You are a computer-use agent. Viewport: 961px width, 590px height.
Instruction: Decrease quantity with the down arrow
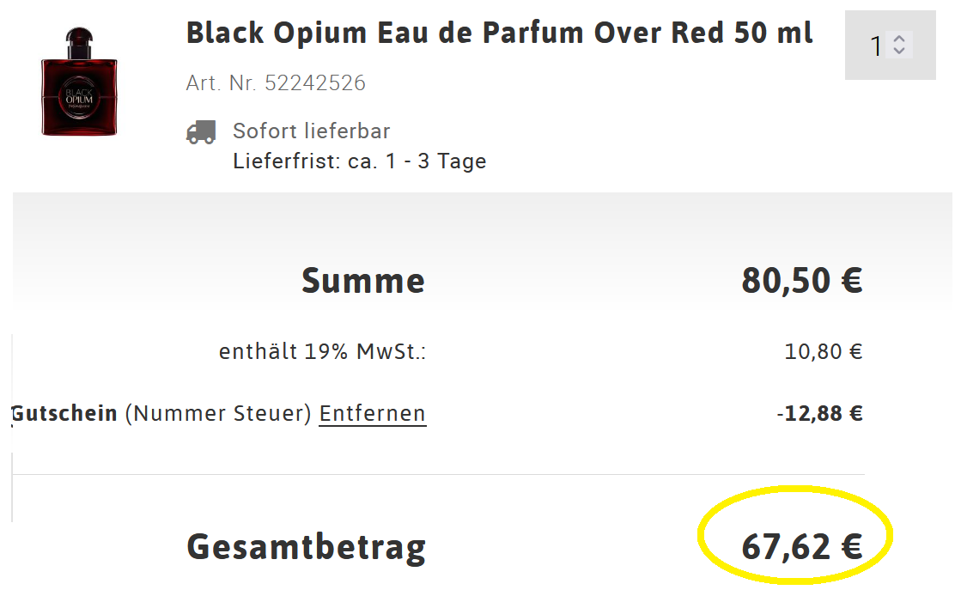click(899, 51)
